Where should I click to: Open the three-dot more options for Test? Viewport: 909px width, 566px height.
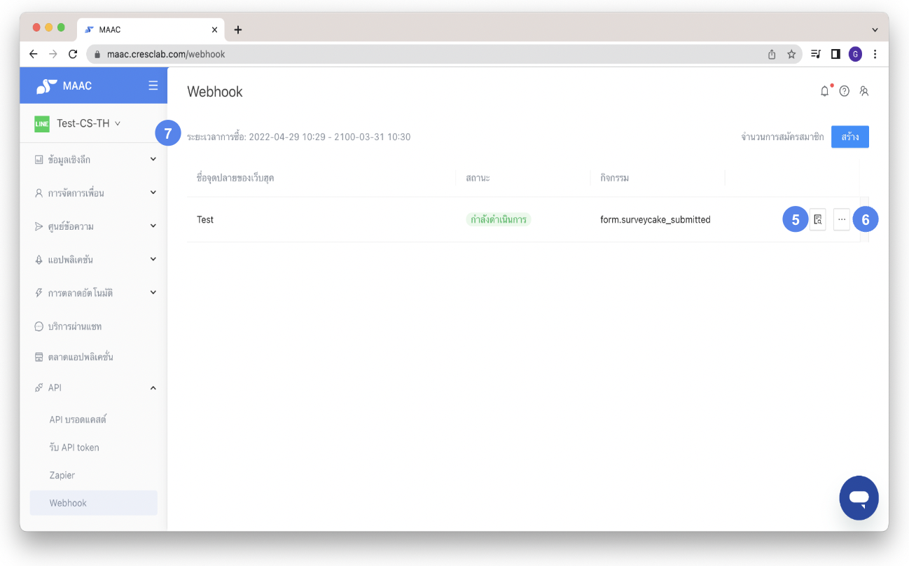pos(842,219)
